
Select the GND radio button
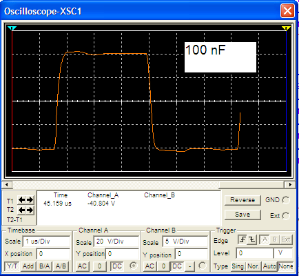click(x=286, y=200)
